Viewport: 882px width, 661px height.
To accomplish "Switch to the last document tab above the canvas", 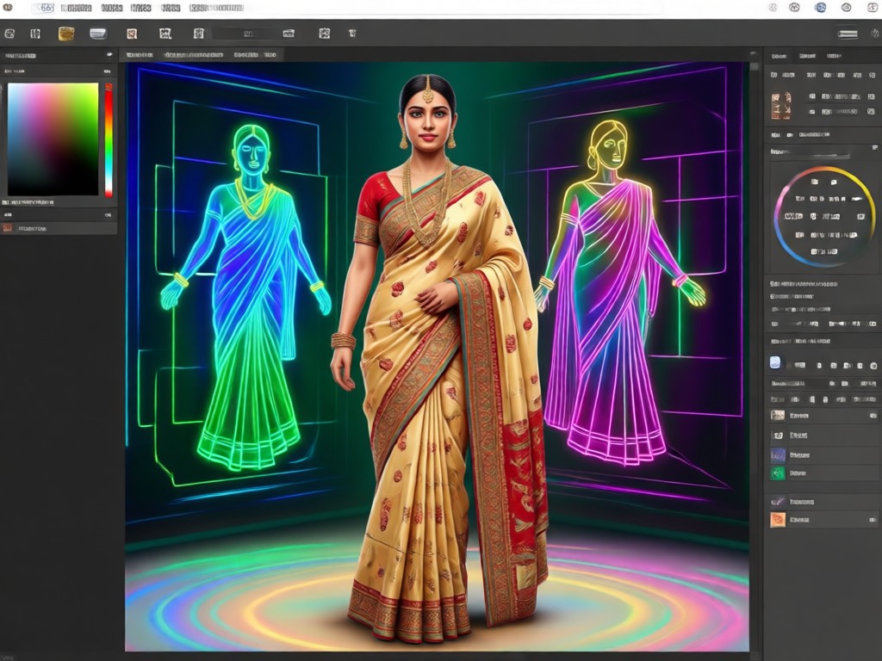I will [x=255, y=55].
